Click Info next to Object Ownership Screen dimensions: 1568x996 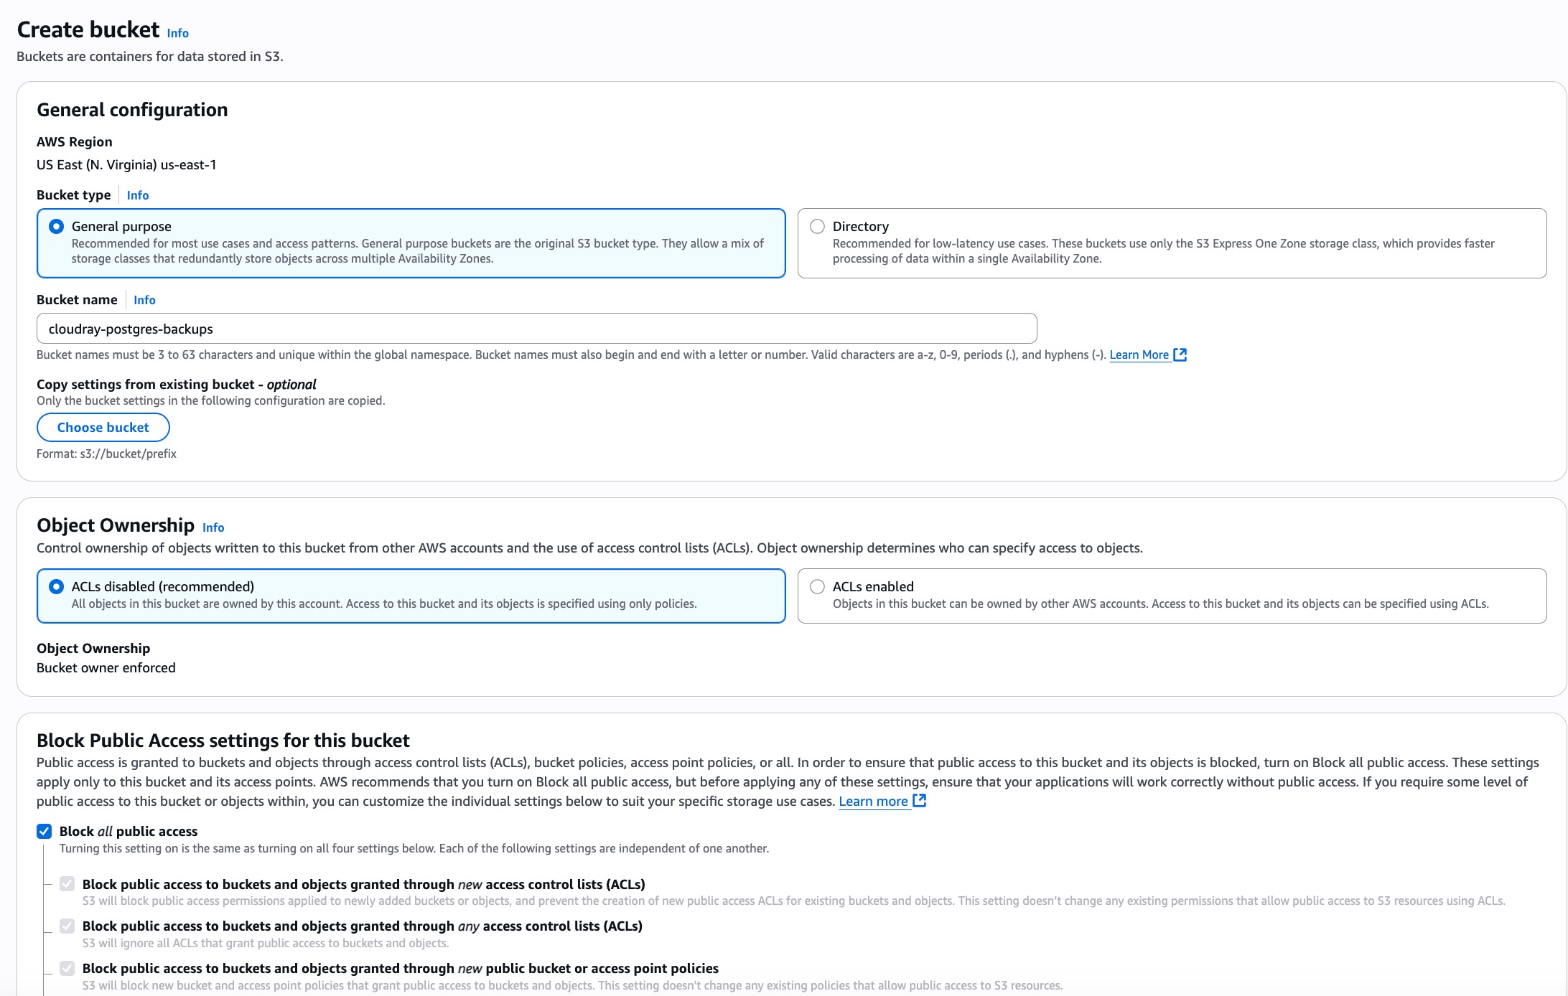213,527
